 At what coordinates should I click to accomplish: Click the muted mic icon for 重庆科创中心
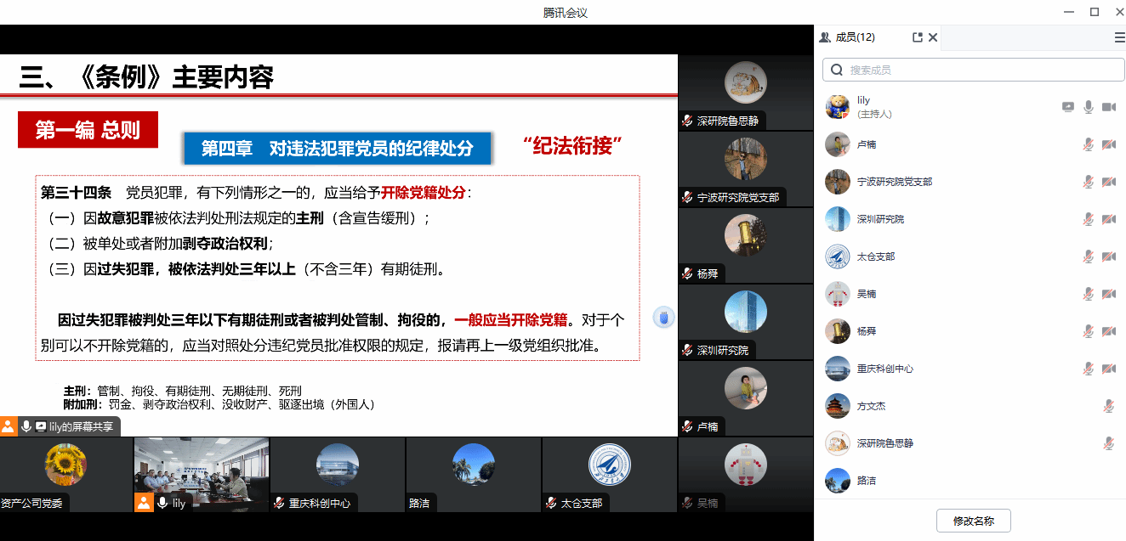coord(1089,369)
